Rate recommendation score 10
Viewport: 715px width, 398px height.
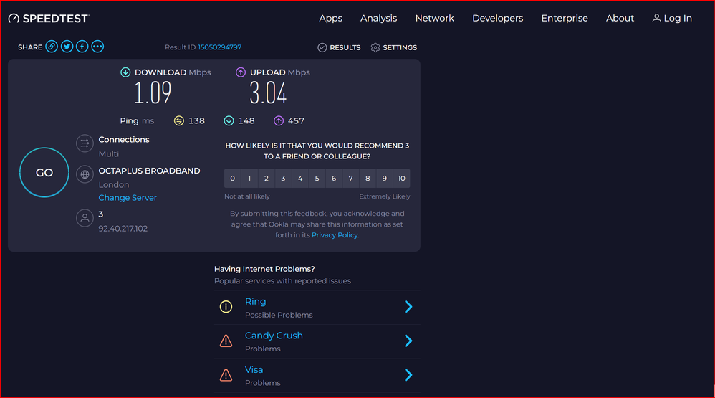click(401, 179)
